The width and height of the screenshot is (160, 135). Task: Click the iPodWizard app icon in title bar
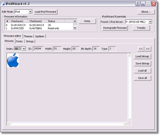pos(3,4)
